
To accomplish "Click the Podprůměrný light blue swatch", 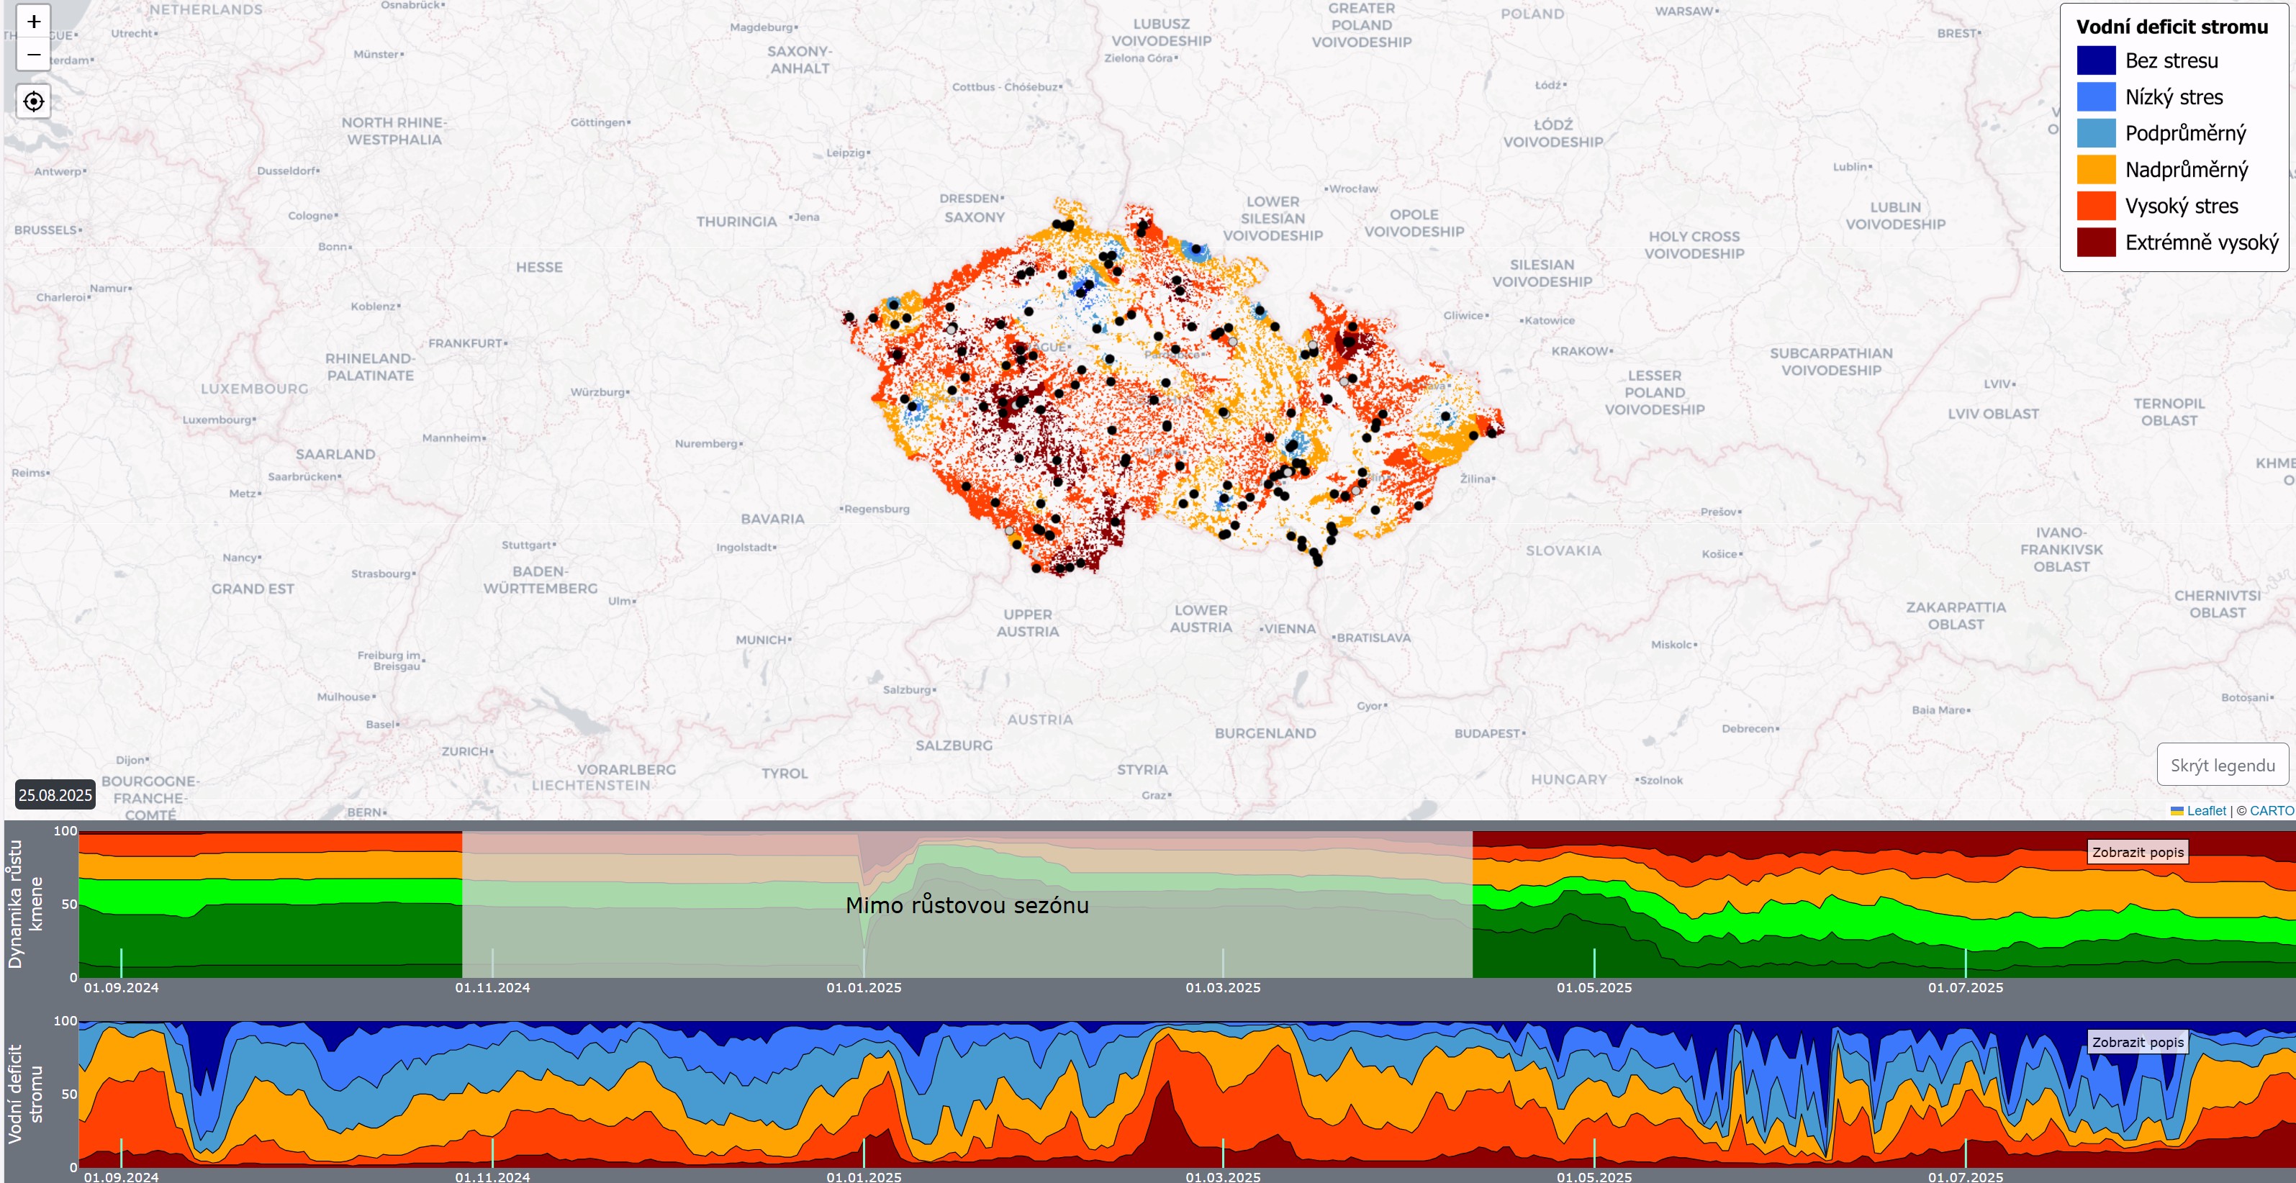I will click(x=2095, y=134).
